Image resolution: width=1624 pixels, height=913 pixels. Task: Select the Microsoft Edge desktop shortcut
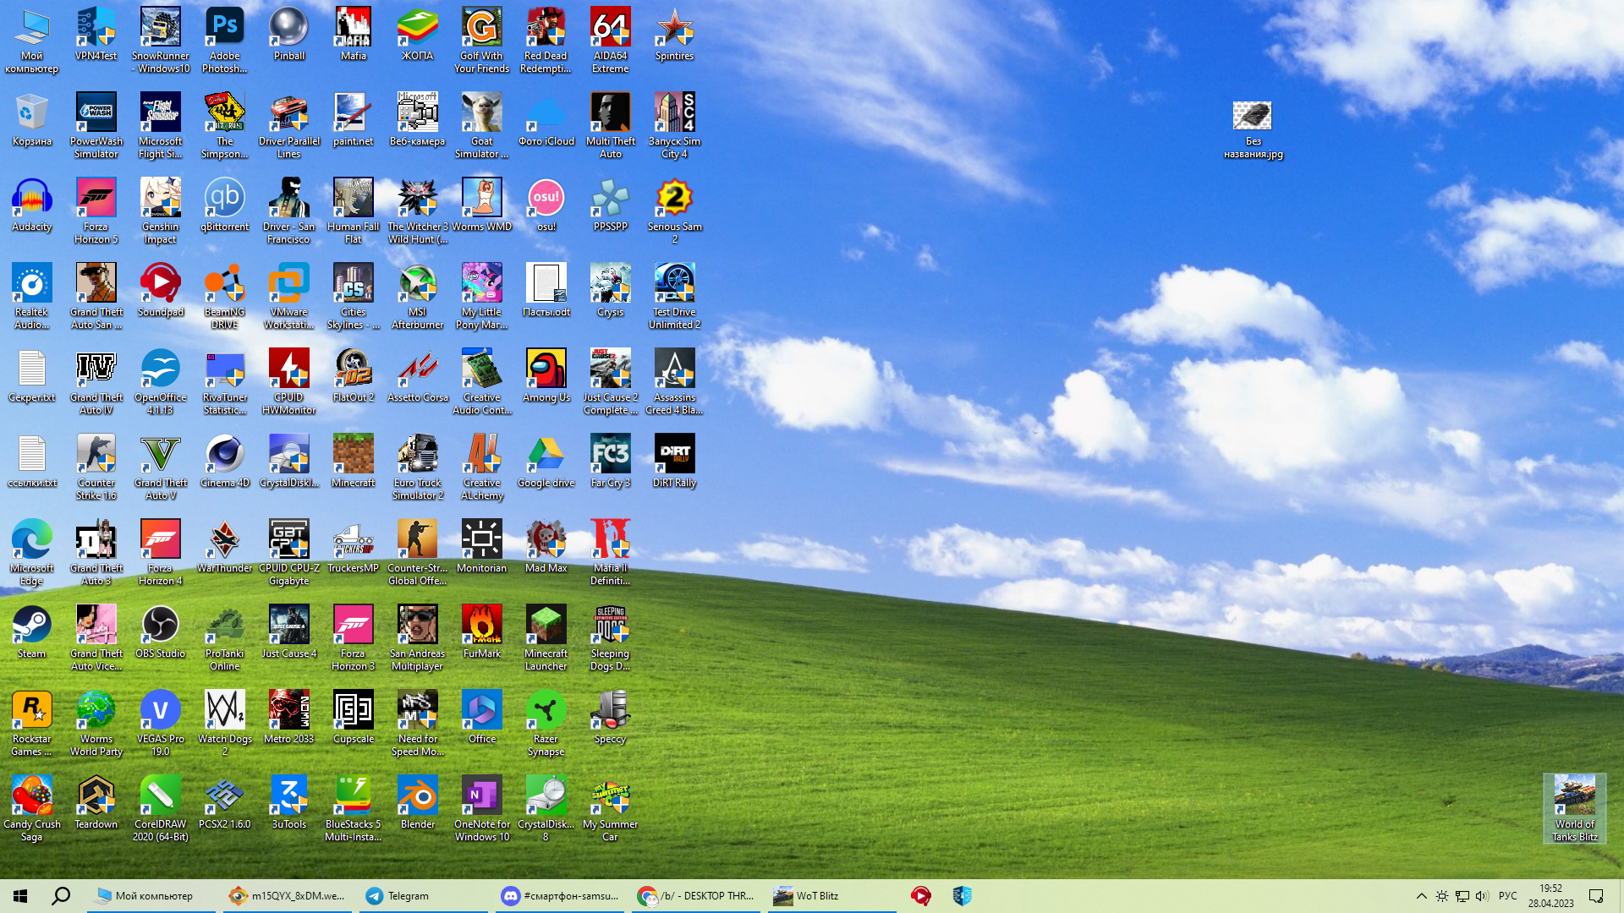[x=32, y=552]
